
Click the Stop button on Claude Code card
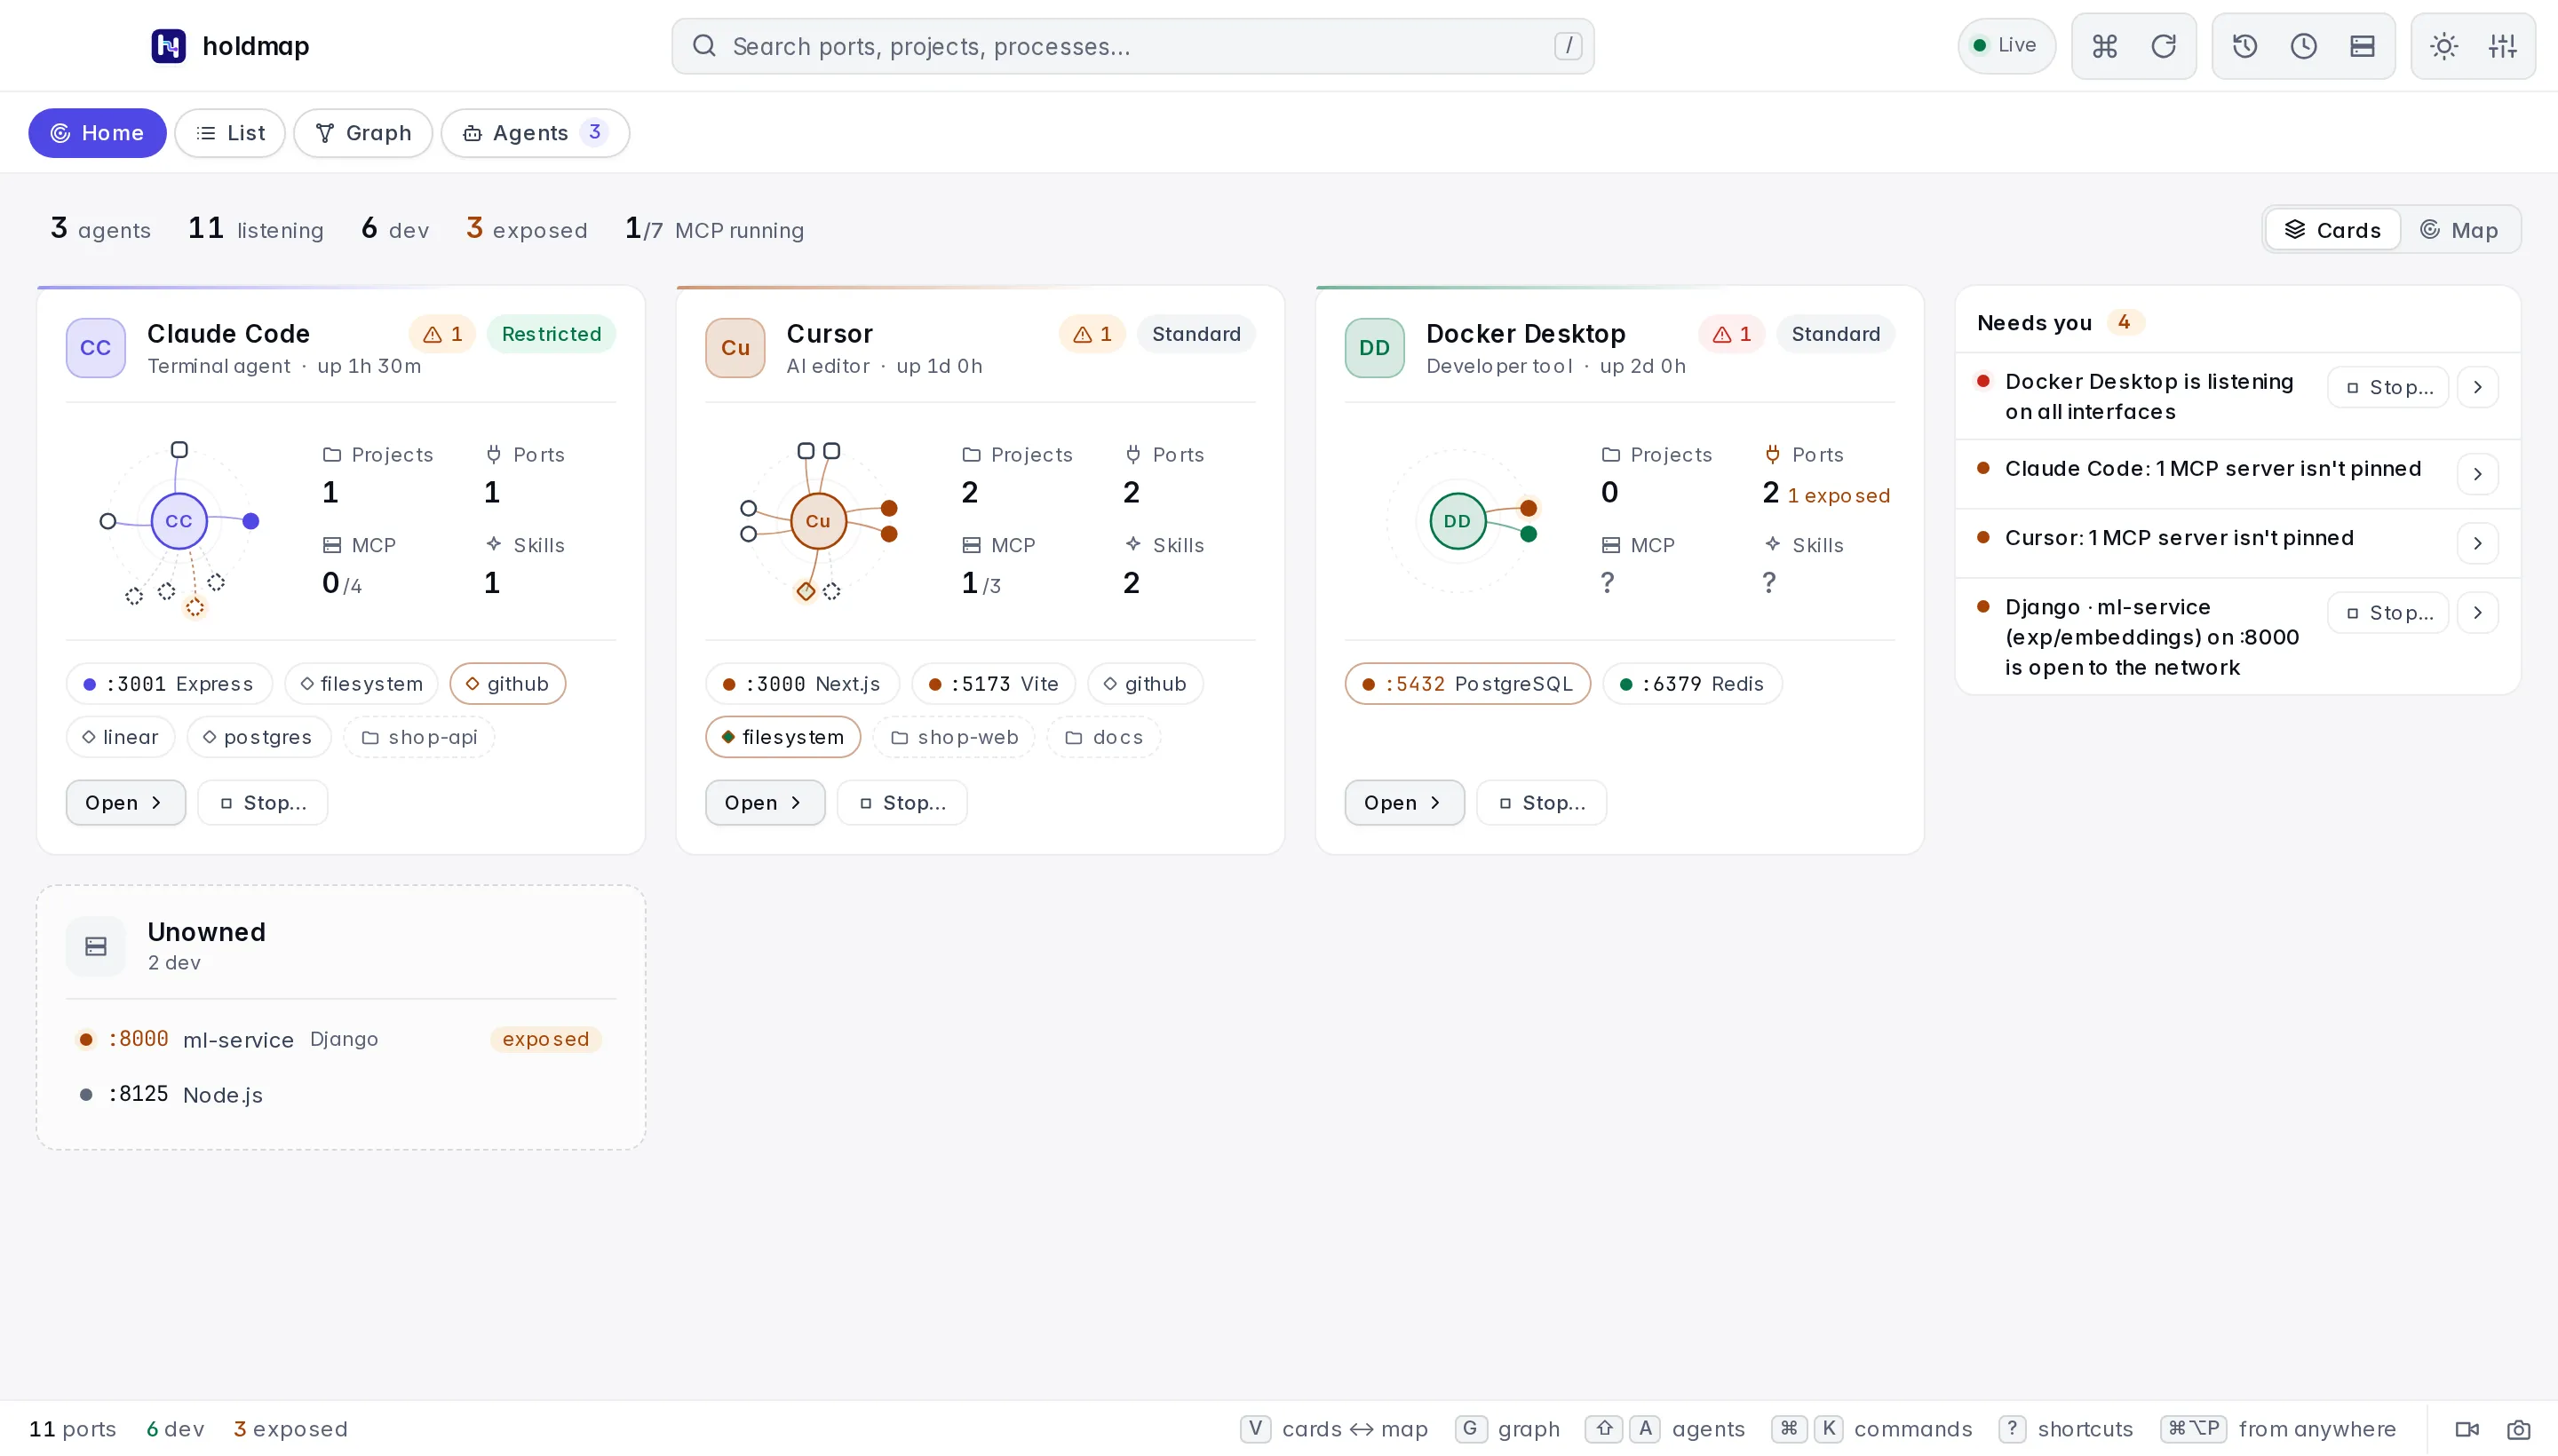coord(262,803)
